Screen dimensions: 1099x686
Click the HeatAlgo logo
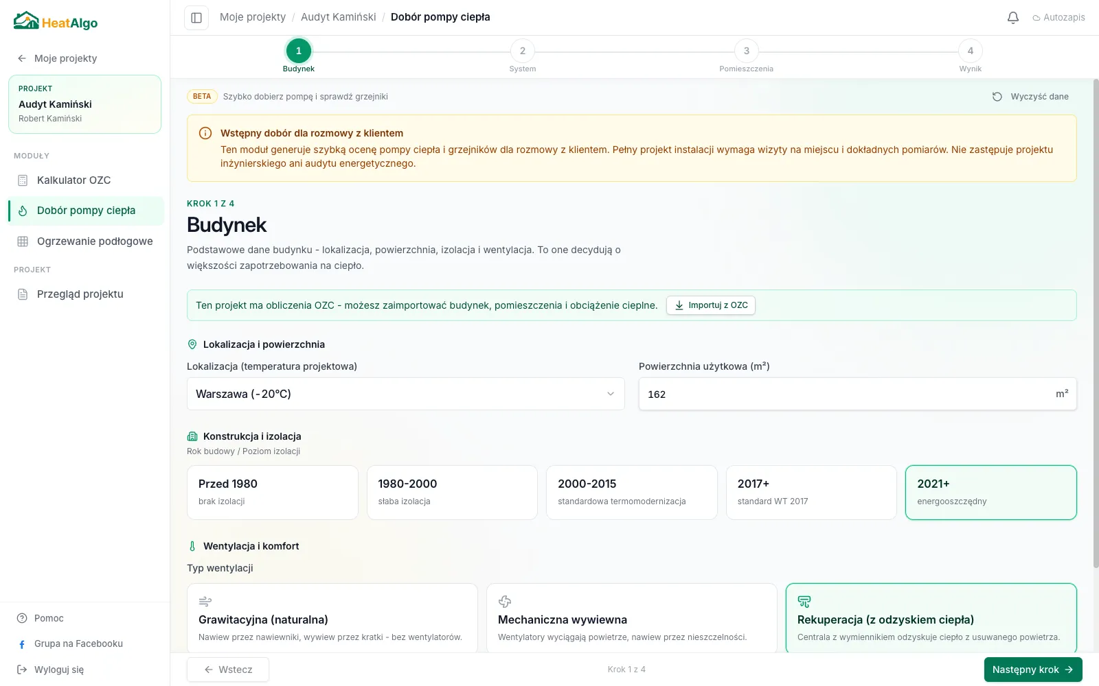(x=56, y=22)
